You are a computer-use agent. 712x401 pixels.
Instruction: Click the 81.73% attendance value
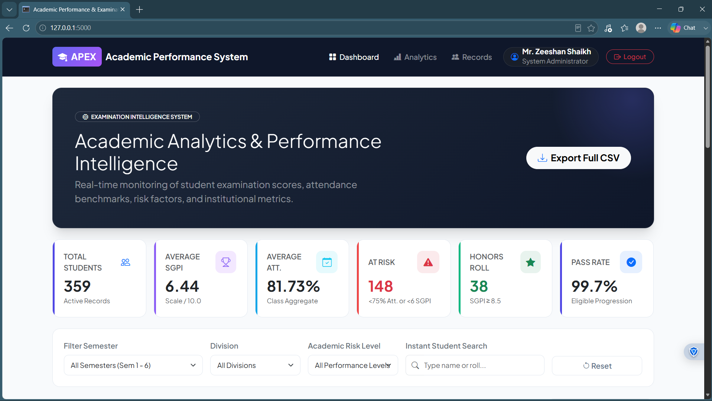coord(293,286)
